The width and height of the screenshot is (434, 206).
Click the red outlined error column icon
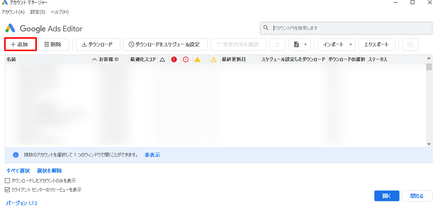click(185, 59)
